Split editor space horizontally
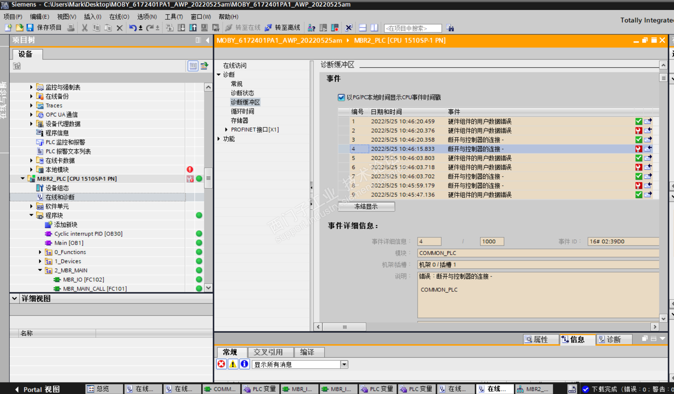 tap(362, 28)
